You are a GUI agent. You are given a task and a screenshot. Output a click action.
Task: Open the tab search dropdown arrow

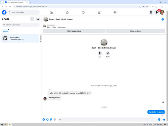pyautogui.click(x=2, y=2)
